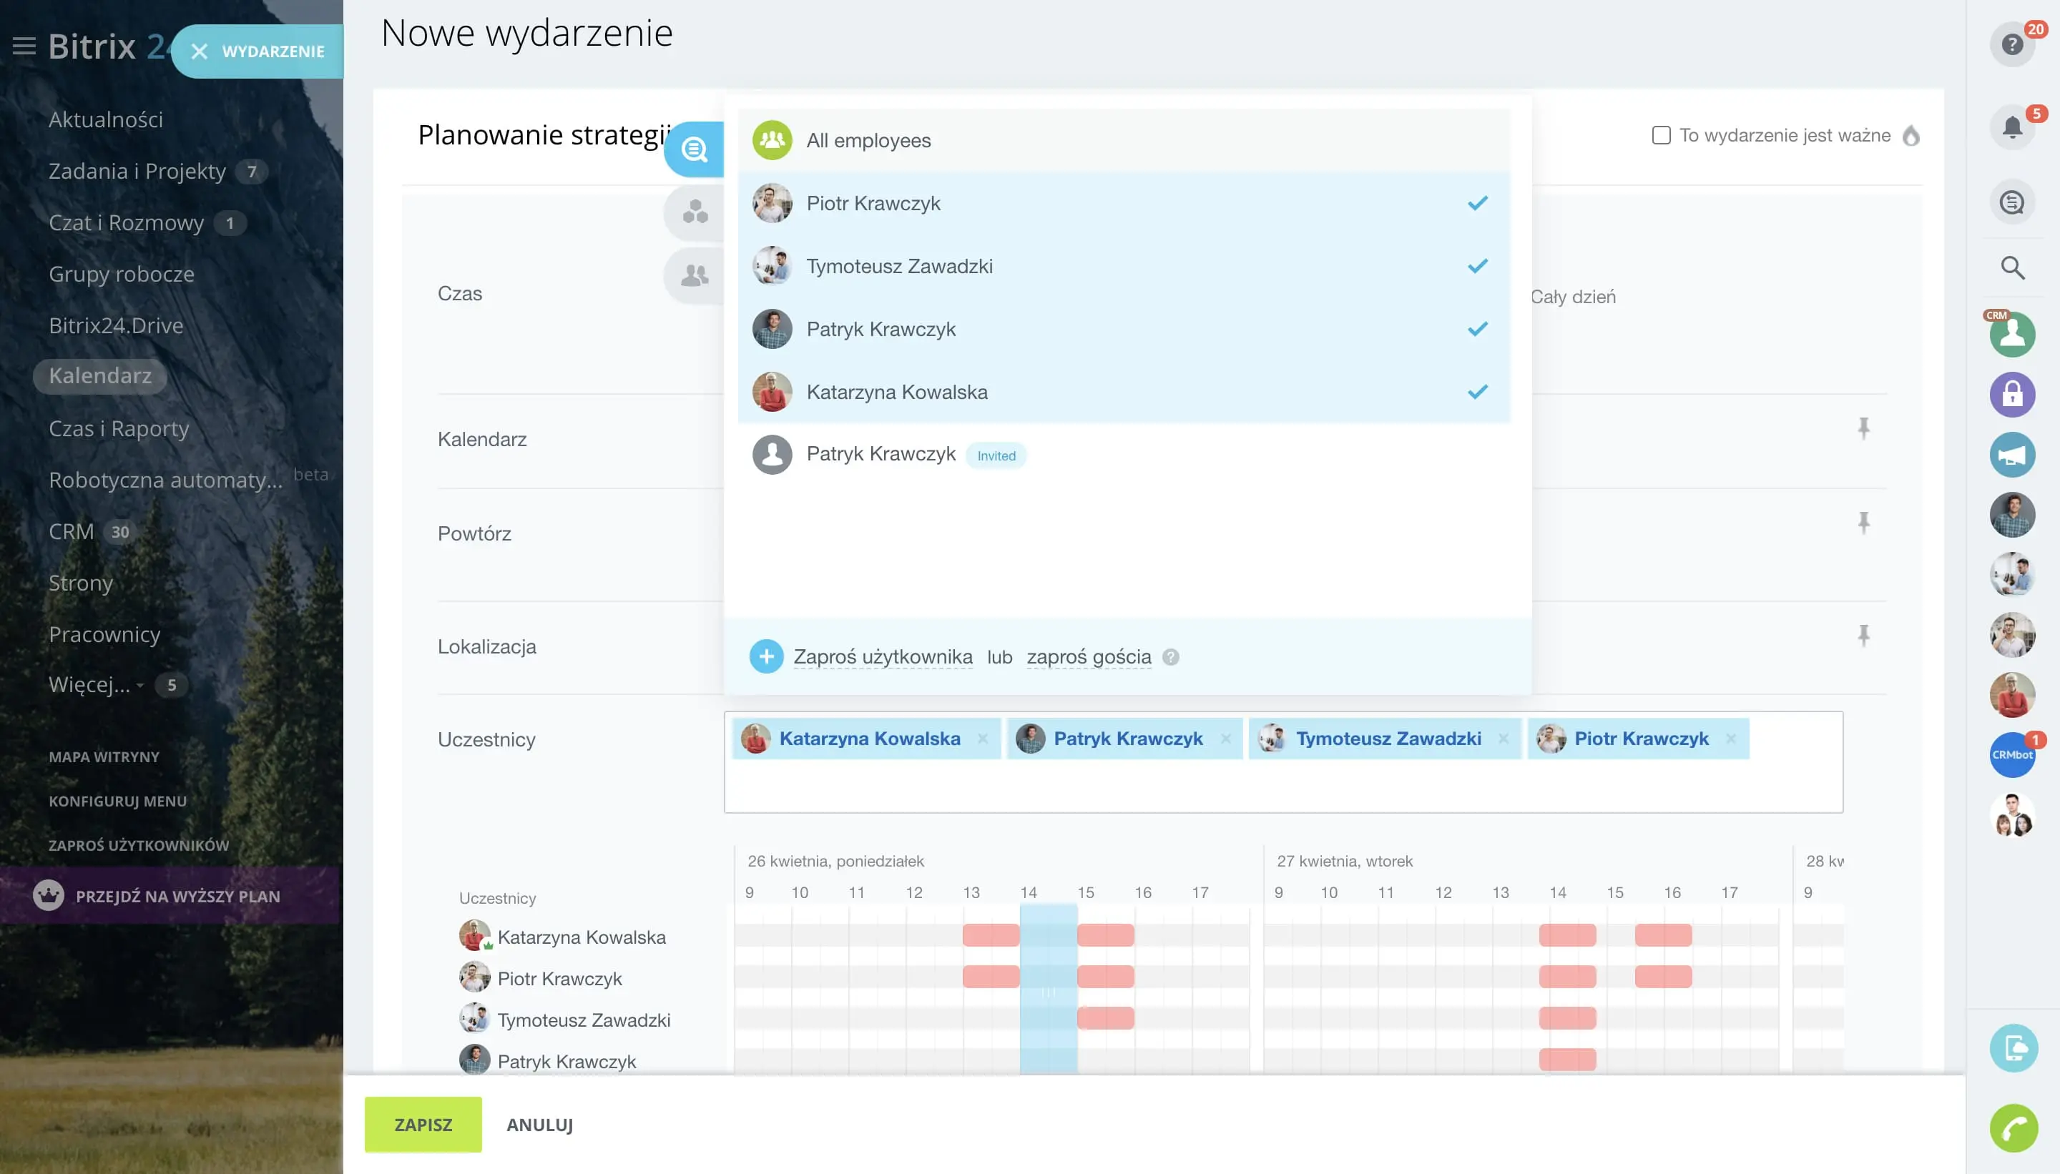Viewport: 2060px width, 1174px height.
Task: Check 'To wydarzenie jest ważne' checkbox
Action: point(1661,135)
